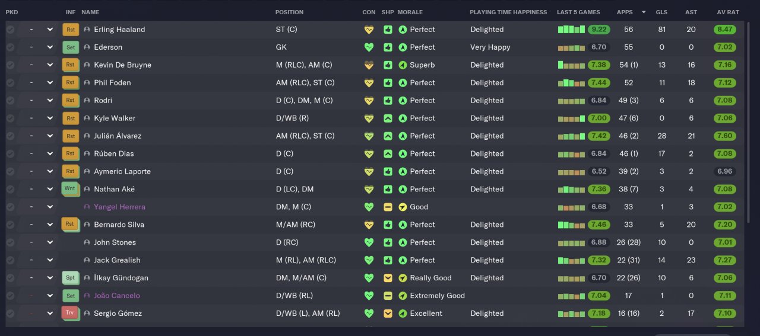Click Kevin De Bruyne's Superb morale icon
The image size is (760, 336).
403,65
